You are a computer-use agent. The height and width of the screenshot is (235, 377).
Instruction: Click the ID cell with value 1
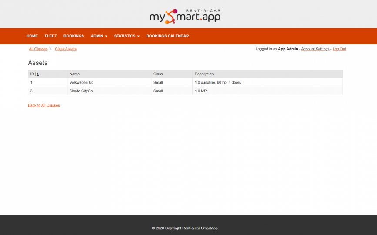tap(47, 83)
